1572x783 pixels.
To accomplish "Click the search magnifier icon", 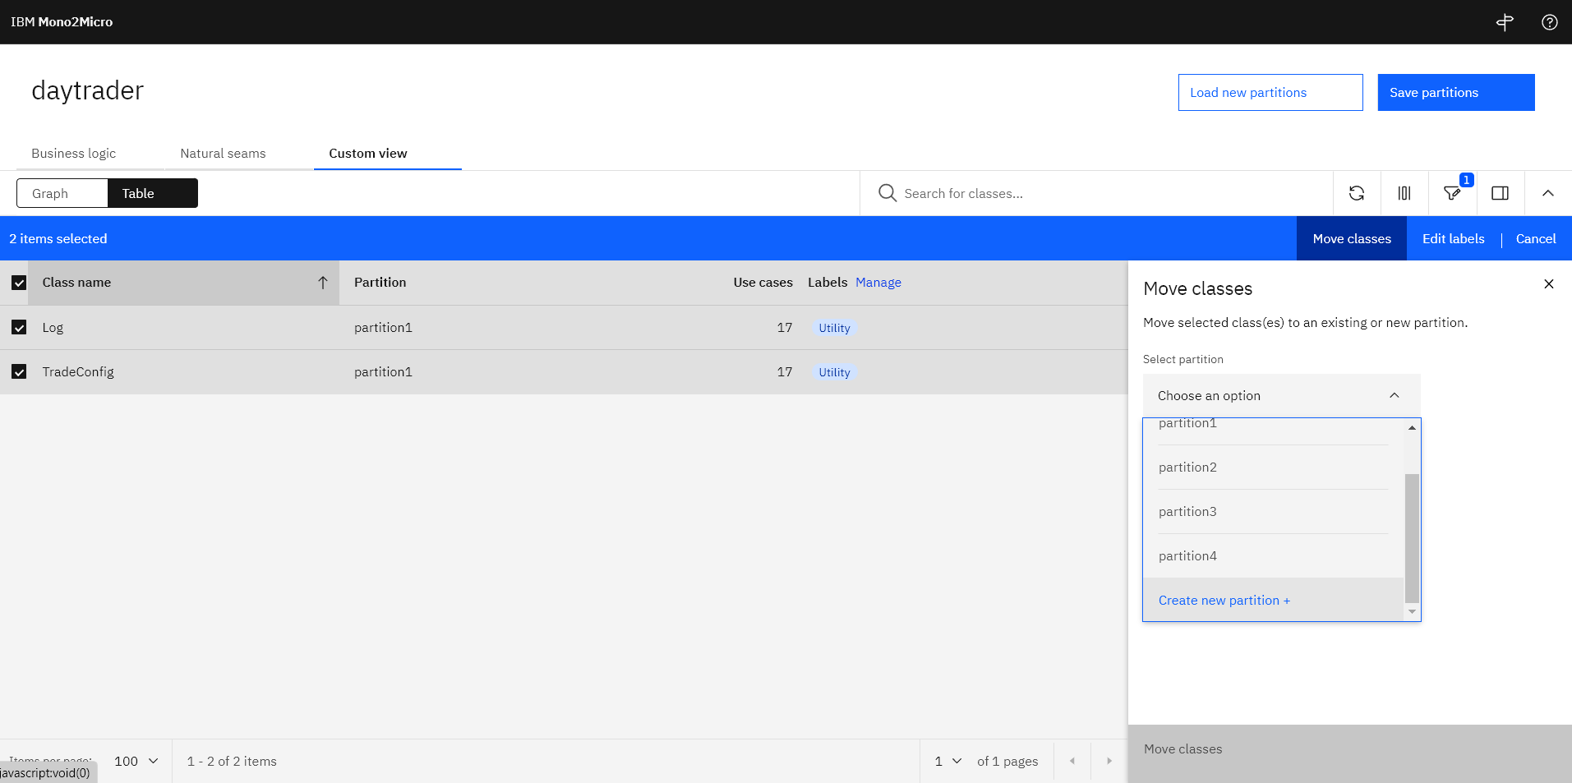I will tap(887, 193).
